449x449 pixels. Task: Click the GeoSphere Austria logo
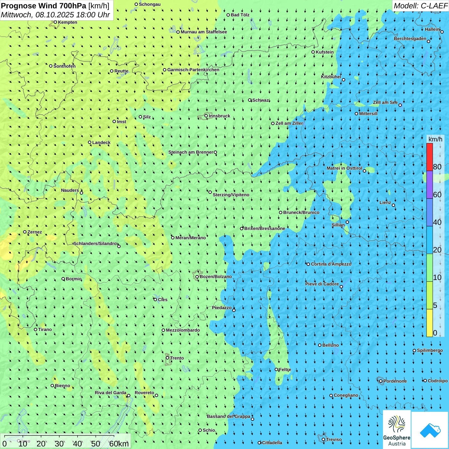pos(397,430)
